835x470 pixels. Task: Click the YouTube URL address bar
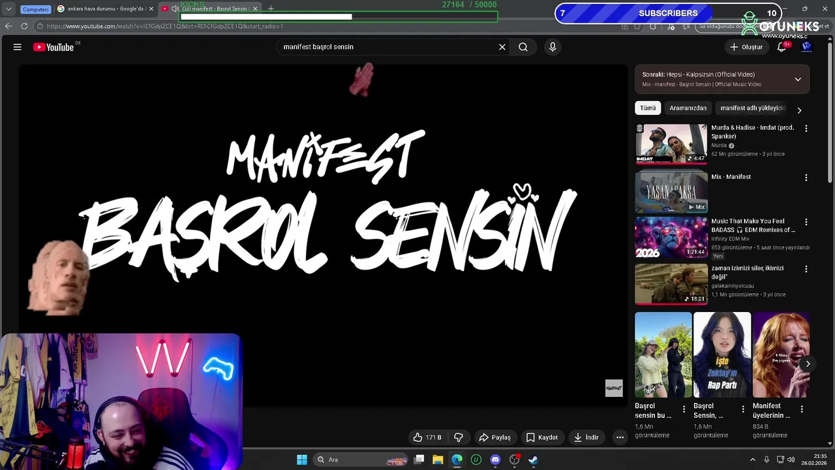tap(326, 26)
